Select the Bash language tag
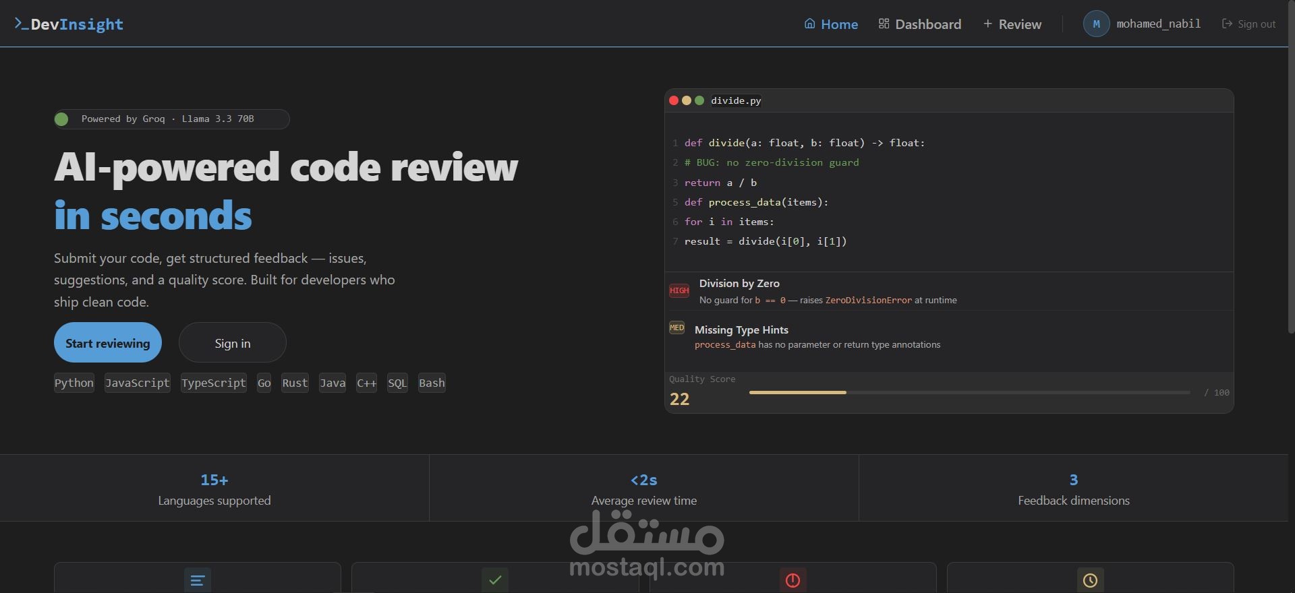 432,383
